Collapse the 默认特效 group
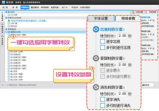The height and width of the screenshot is (111, 159). click(6, 12)
